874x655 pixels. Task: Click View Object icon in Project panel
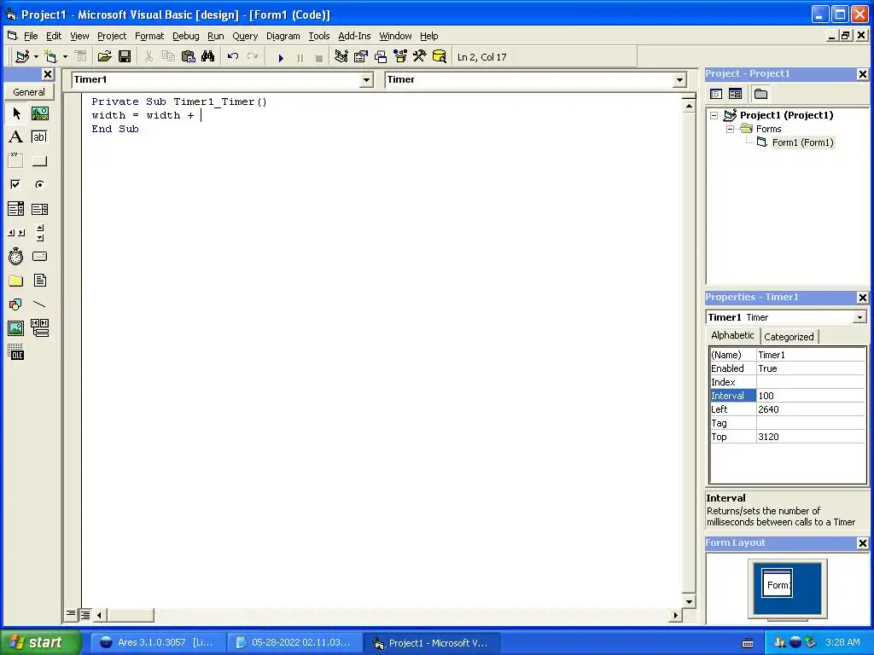735,94
